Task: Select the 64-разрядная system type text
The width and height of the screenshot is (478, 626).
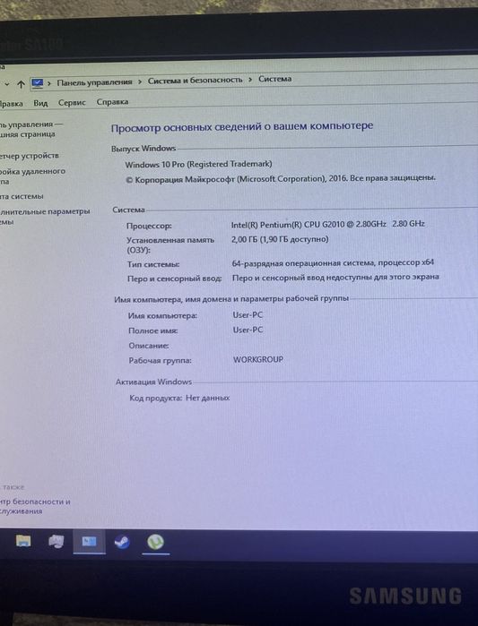Action: coord(333,262)
